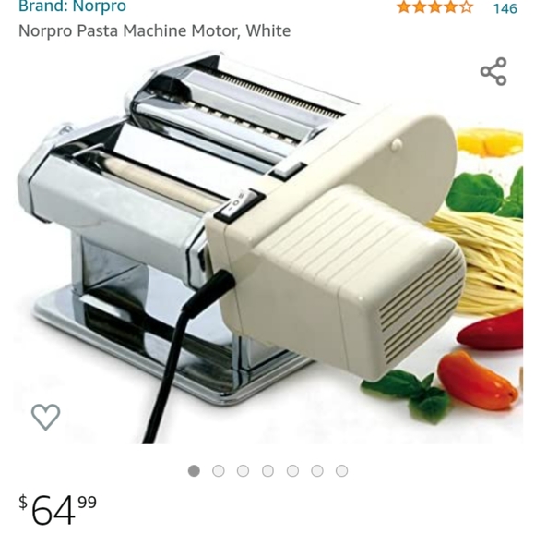This screenshot has height=534, width=535.
Task: Select the first (filled) image carousel dot
Action: 194,471
